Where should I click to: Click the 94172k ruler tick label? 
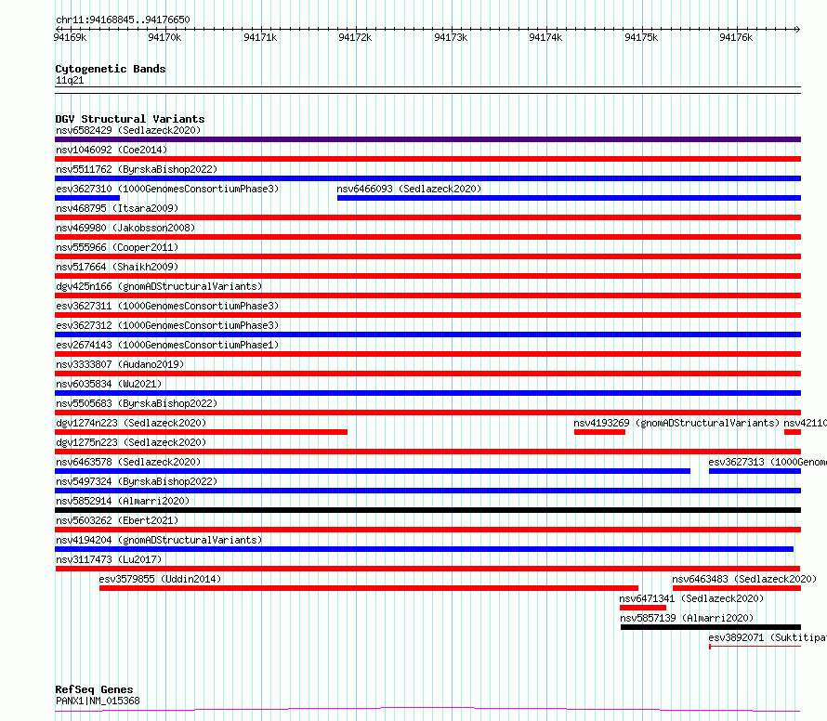[355, 37]
